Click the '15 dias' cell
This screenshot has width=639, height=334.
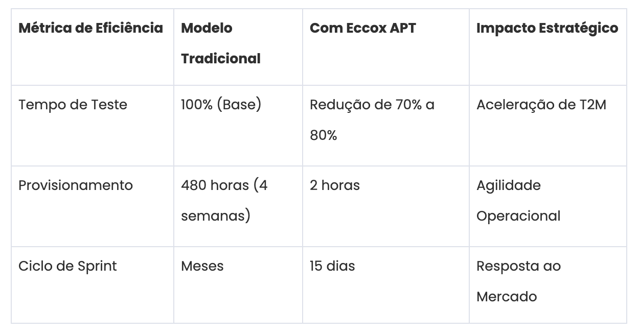pyautogui.click(x=332, y=266)
